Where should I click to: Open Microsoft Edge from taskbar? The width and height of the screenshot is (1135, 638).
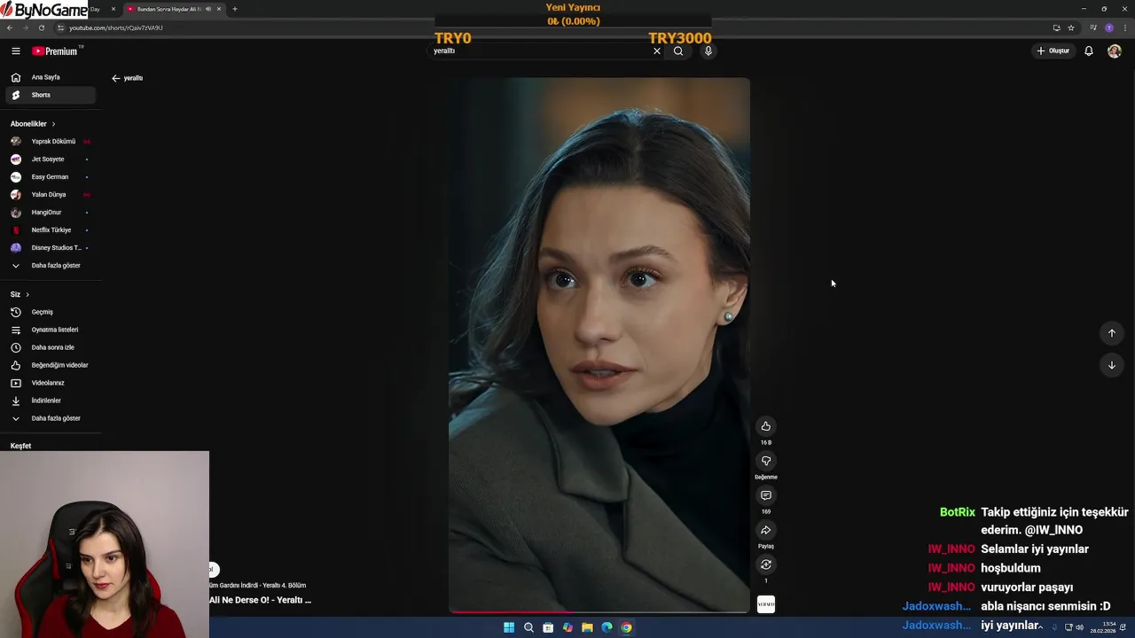[607, 627]
